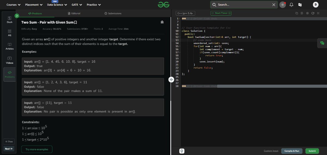Submit the solution

[312, 151]
